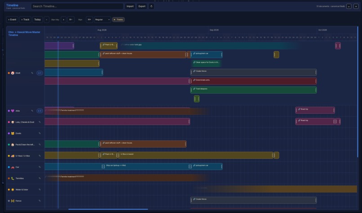Click the refresh icon next to Export

(151, 6)
